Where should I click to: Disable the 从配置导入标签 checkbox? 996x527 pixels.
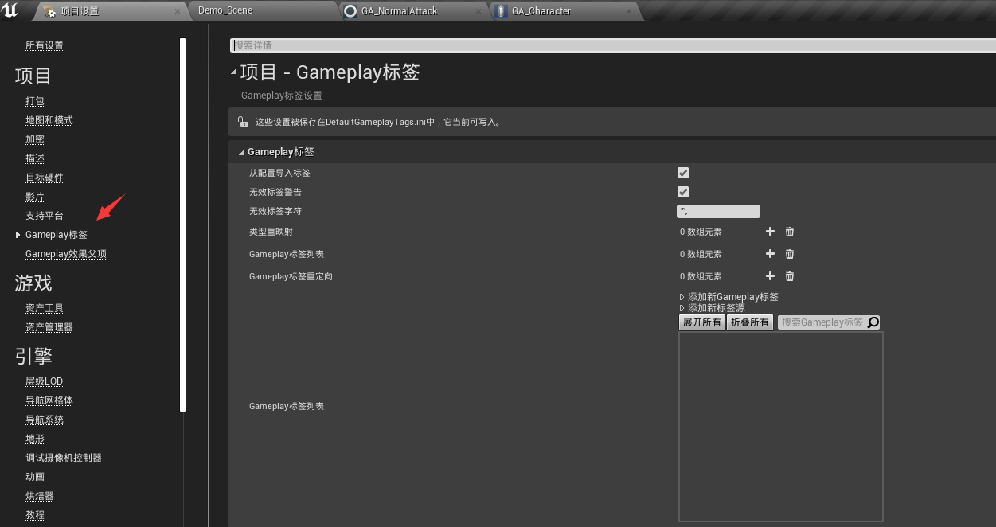point(682,172)
